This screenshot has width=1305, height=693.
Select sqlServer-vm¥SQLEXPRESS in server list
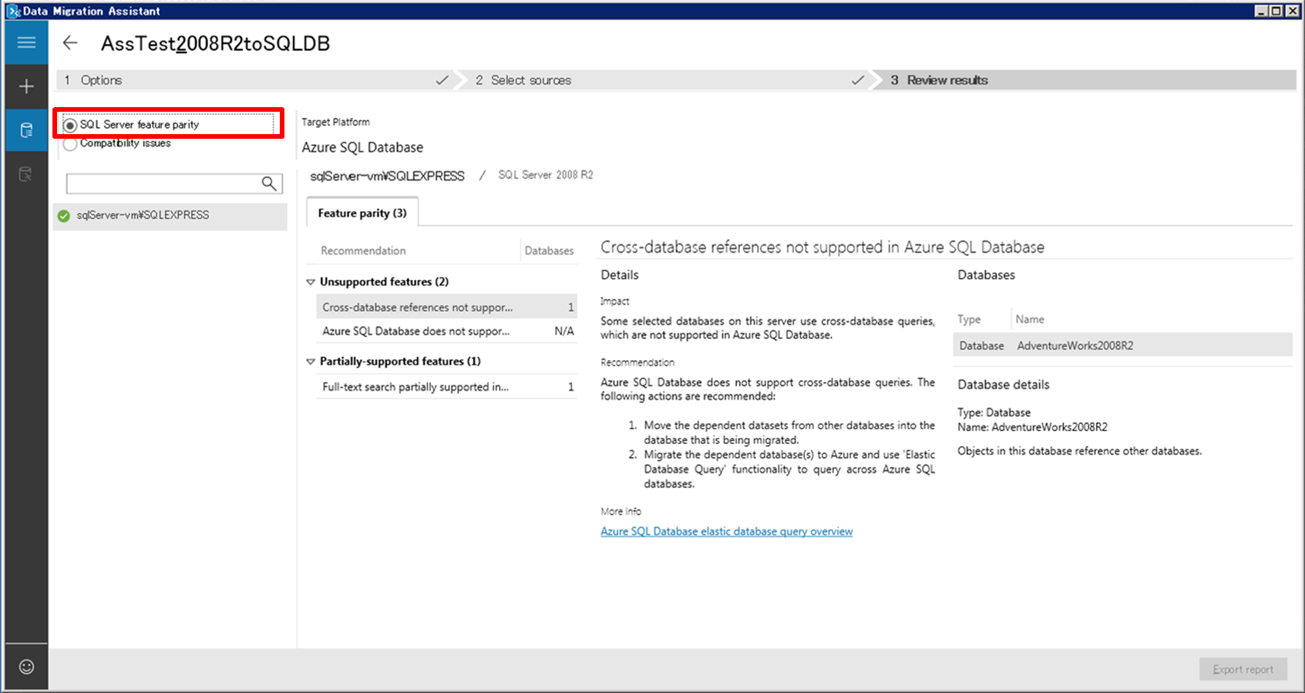[170, 216]
